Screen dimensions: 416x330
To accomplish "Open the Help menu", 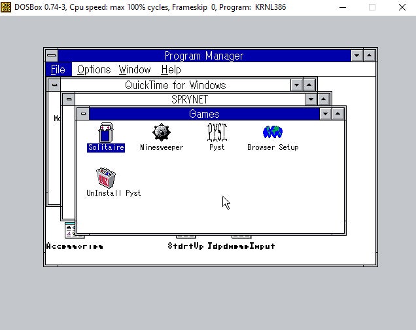I will 171,69.
